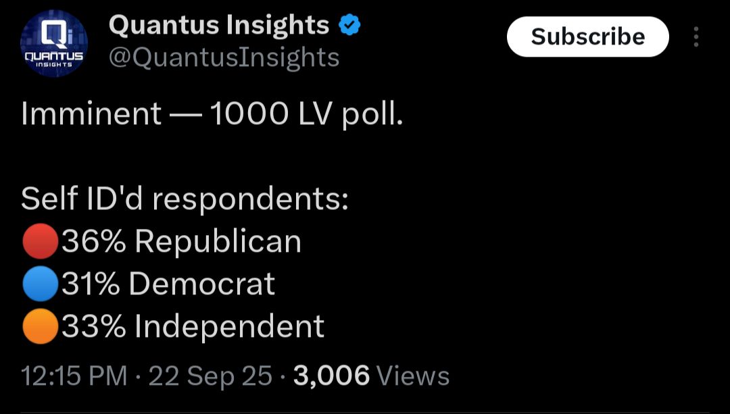This screenshot has width=730, height=414.
Task: Click the Views label
Action: (x=412, y=376)
